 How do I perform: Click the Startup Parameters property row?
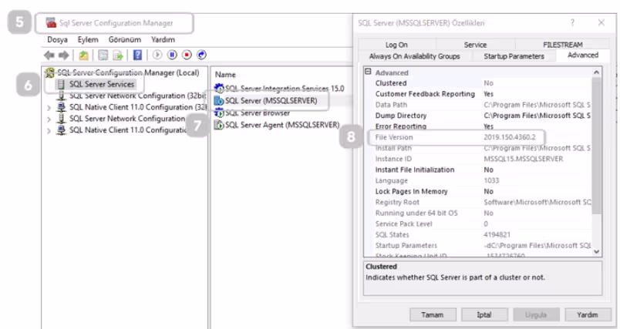click(x=483, y=246)
